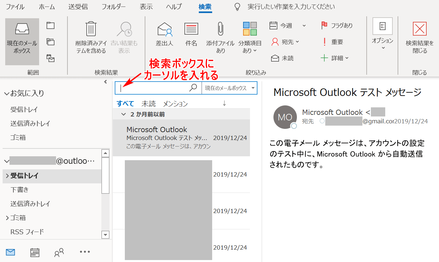This screenshot has height=262, width=439.
Task: Open the Home (ホーム) tab
Action: 47,7
